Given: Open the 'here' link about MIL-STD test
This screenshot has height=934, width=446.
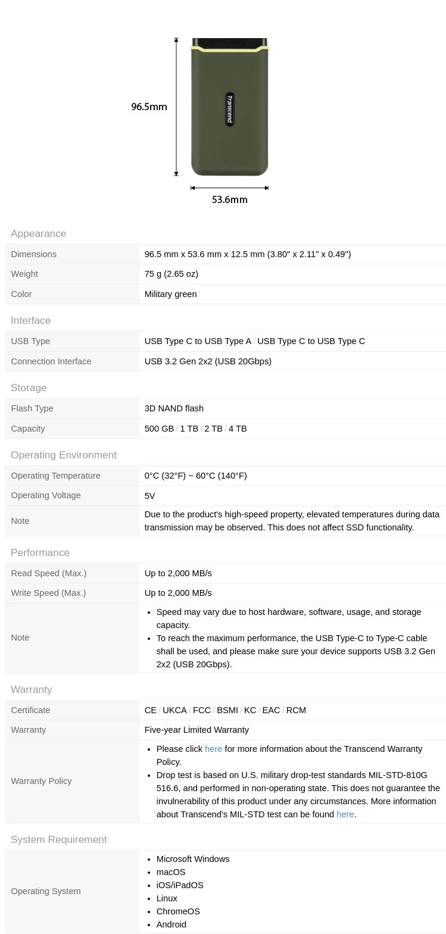Looking at the screenshot, I should click(345, 814).
